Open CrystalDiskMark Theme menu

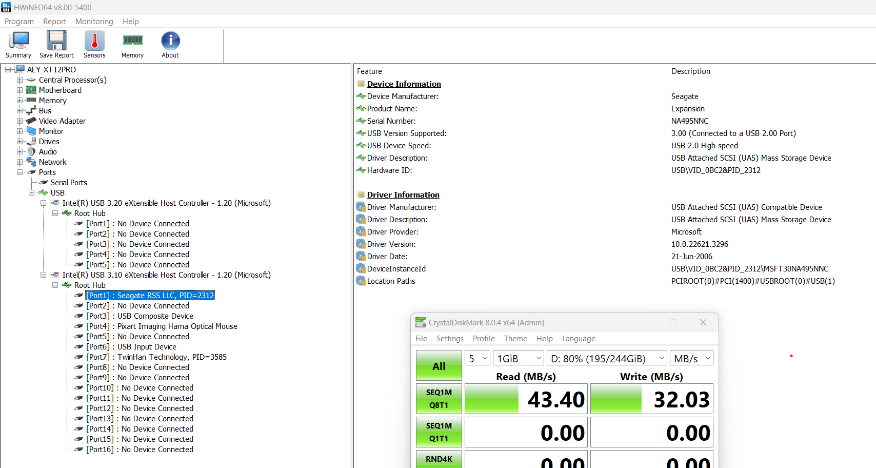[515, 339]
